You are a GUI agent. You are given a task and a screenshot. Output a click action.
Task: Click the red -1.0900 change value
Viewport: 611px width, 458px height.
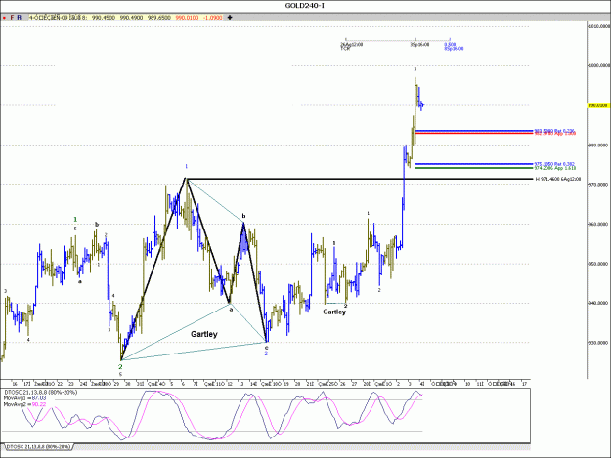coord(213,18)
